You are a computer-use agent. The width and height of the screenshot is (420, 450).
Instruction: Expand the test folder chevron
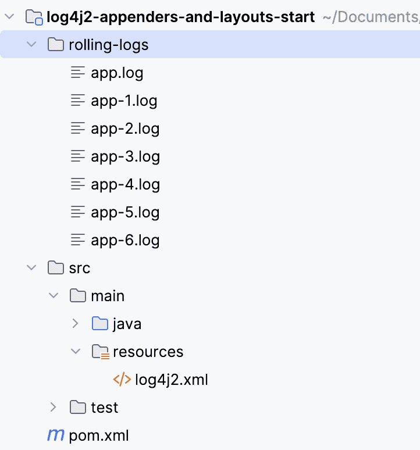pyautogui.click(x=54, y=408)
